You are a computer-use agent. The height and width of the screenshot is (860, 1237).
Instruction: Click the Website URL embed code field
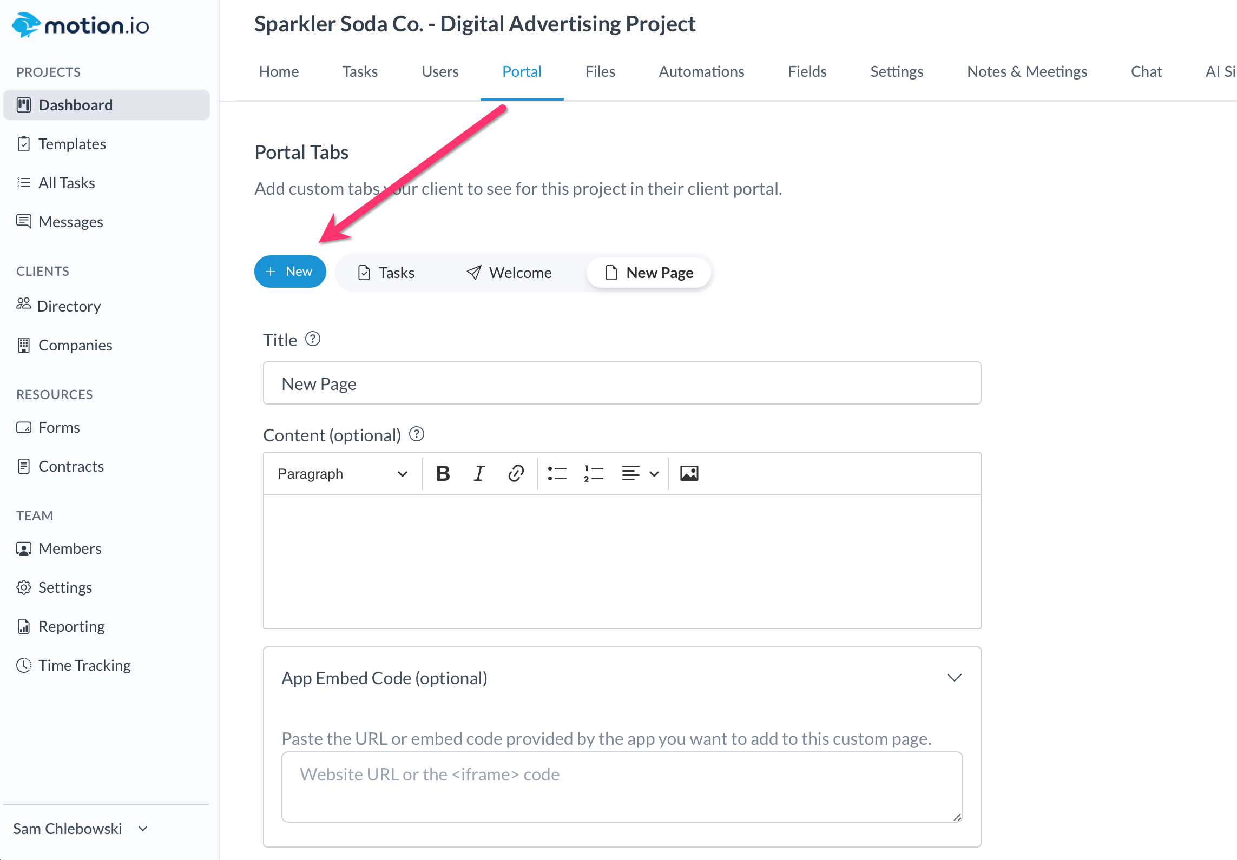pos(622,786)
